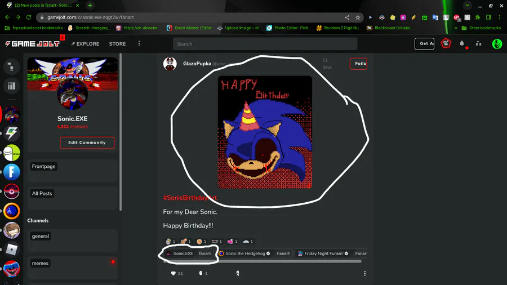Open the orange ring Sonic community icon

click(x=12, y=211)
